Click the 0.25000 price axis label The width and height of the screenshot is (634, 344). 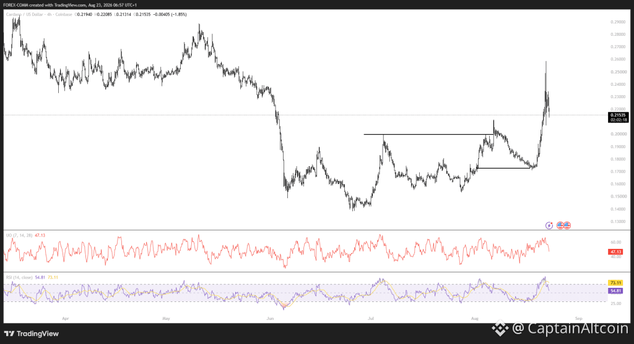pos(618,72)
